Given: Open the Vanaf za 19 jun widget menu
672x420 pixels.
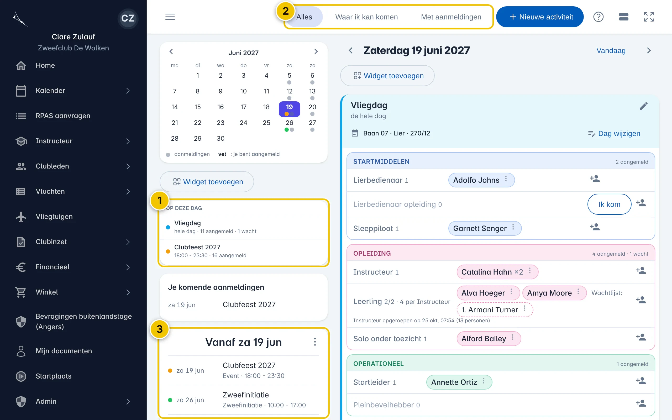Looking at the screenshot, I should tap(315, 342).
